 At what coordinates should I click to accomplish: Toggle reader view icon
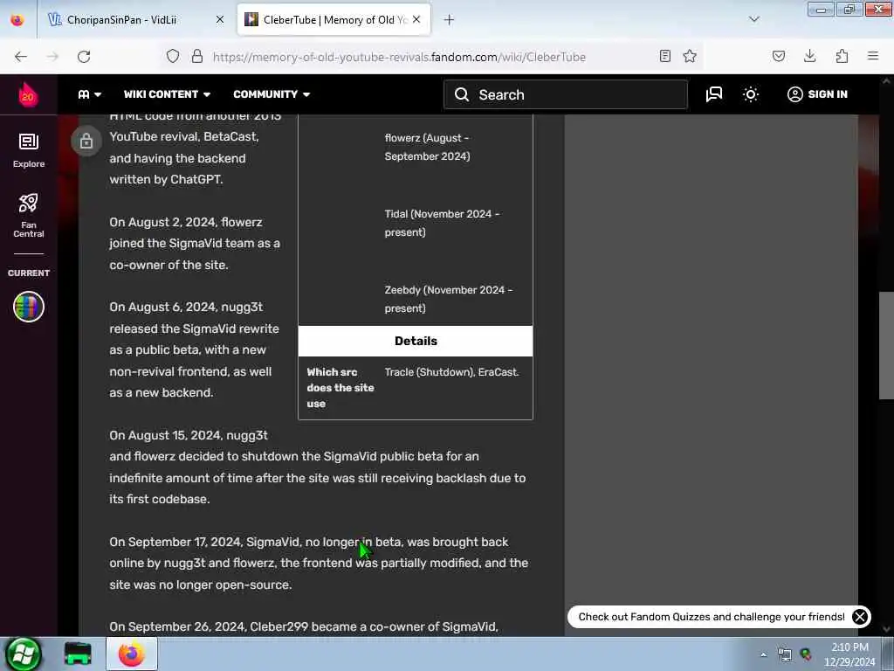click(664, 56)
